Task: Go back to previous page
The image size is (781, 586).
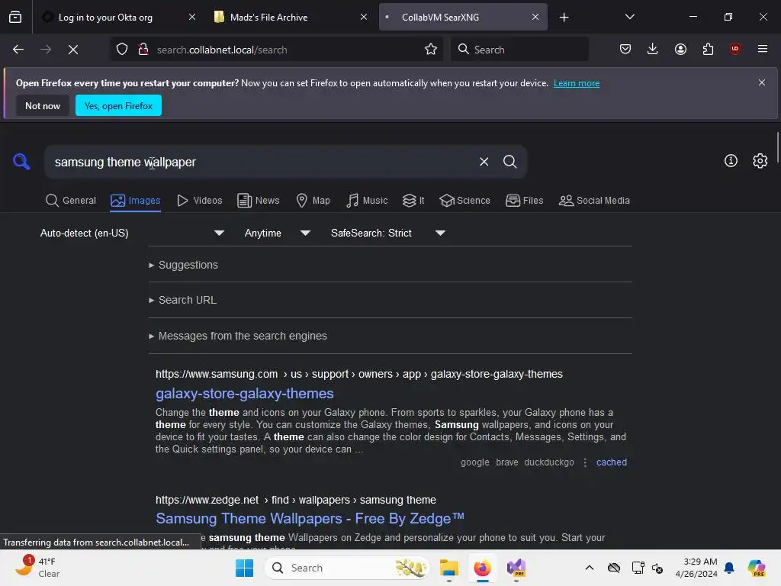Action: (x=18, y=50)
